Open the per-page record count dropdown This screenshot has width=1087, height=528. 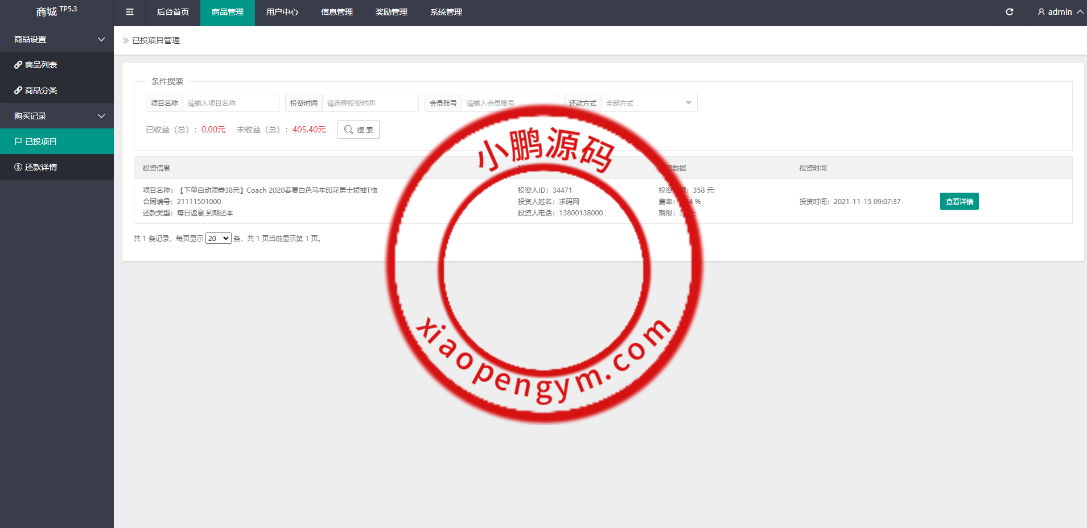point(218,239)
